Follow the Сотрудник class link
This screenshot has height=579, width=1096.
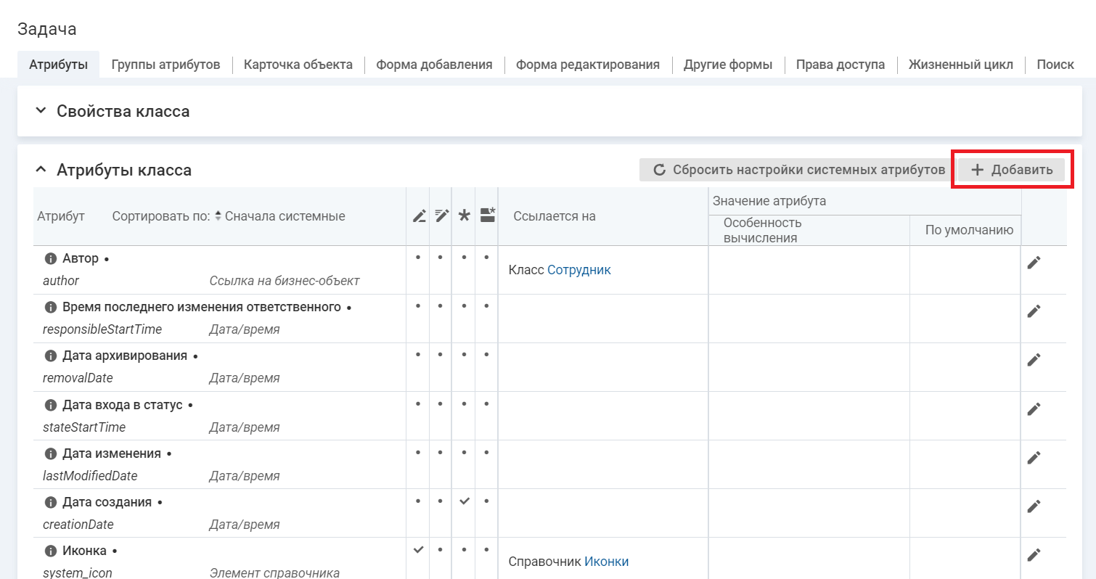(x=578, y=270)
